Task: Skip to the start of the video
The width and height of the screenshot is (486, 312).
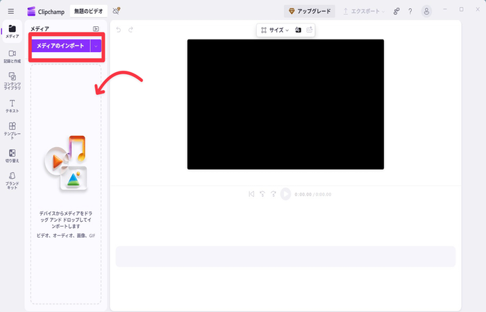Action: [251, 194]
